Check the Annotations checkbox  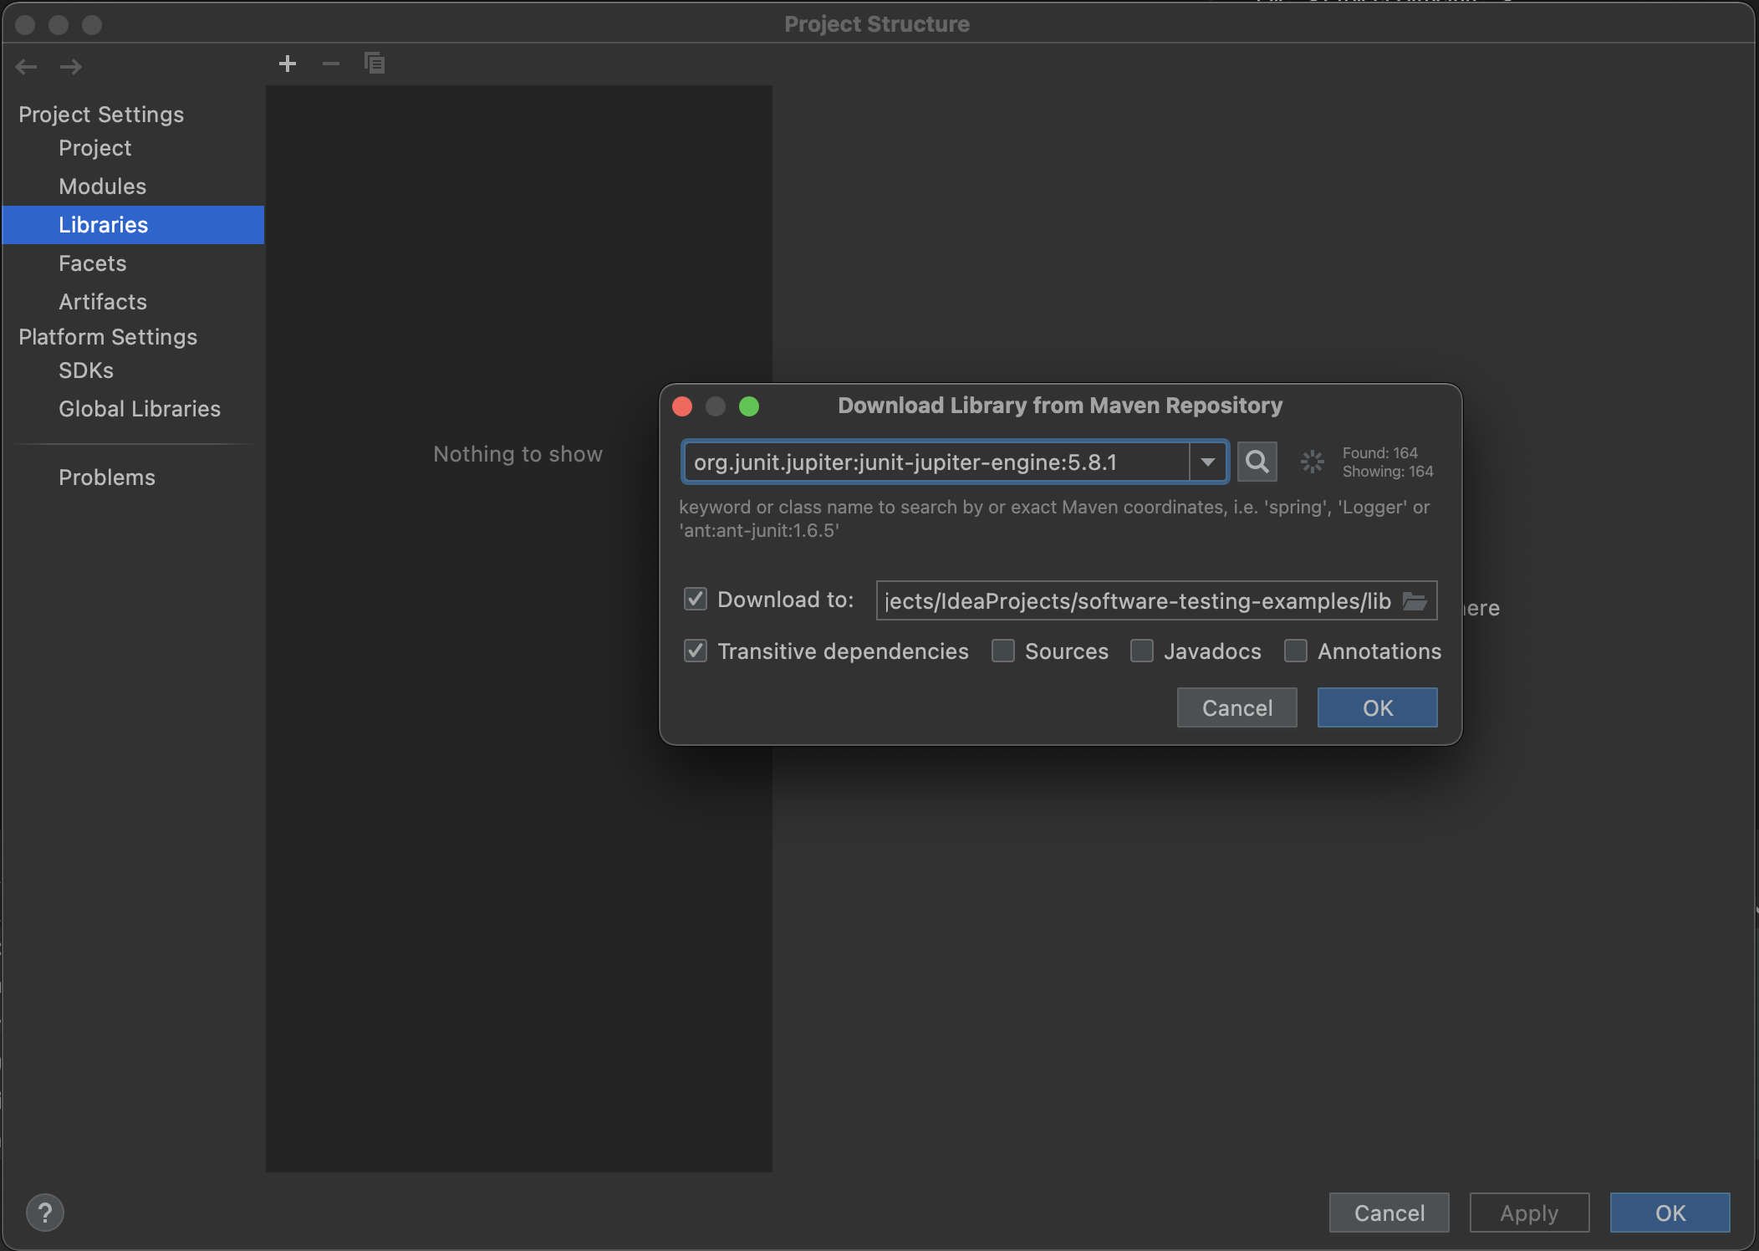pos(1296,651)
